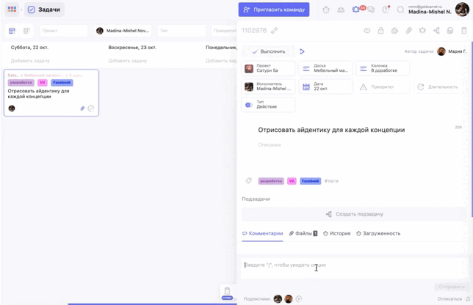Open the timer stopwatch icon in header
Screen dimensions: 473x305
[x=326, y=10]
